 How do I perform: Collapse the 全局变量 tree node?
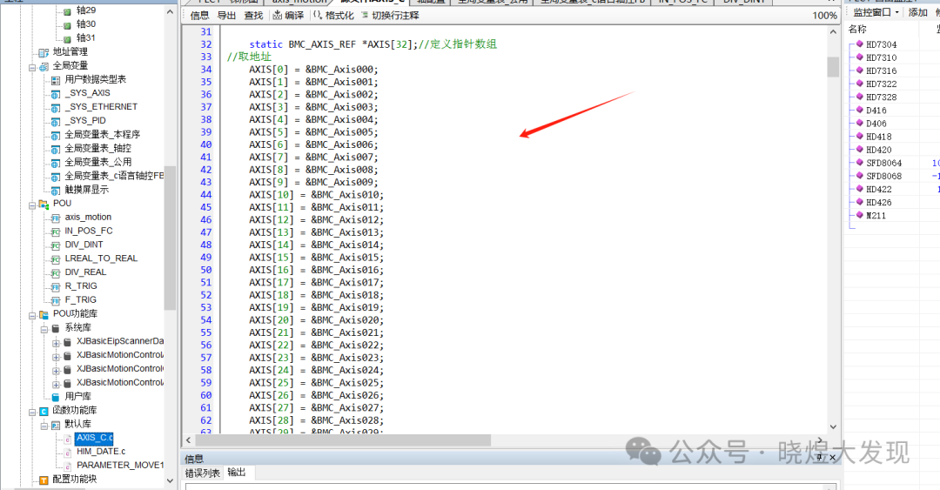pyautogui.click(x=32, y=67)
